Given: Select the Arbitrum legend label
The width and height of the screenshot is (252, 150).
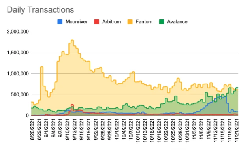Looking at the screenshot, I should click(x=111, y=22).
